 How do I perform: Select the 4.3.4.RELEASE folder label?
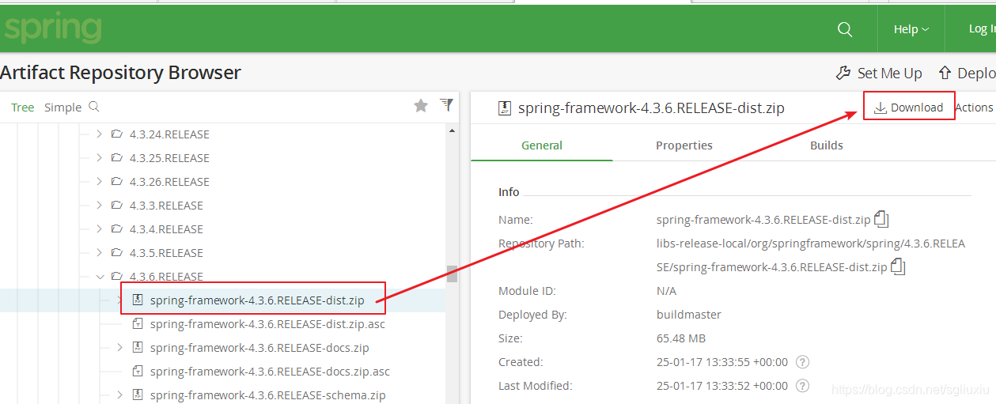click(166, 229)
